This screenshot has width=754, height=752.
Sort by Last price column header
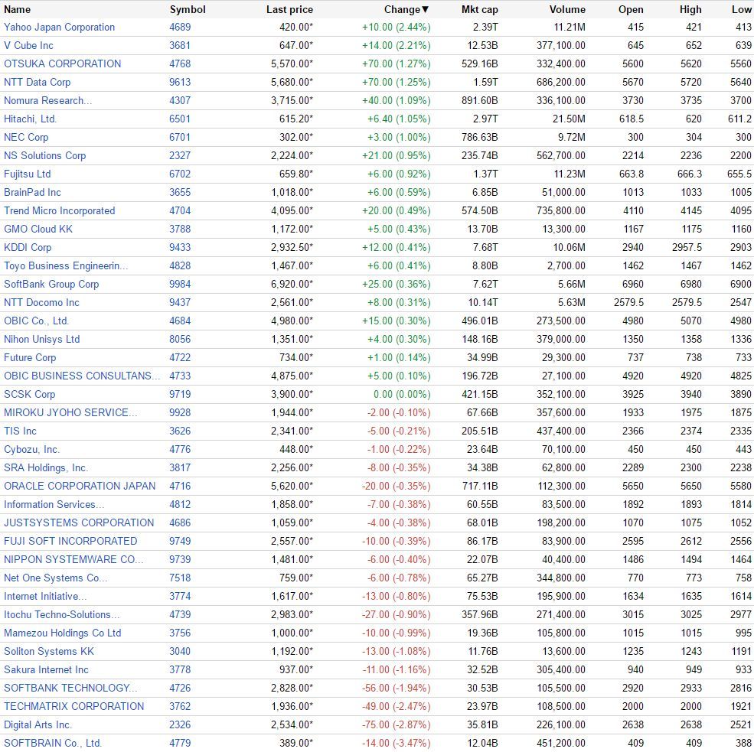point(289,10)
